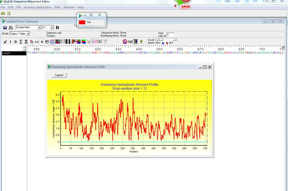This screenshot has width=288, height=191.
Task: Click the open file folder icon
Action: [x=3, y=13]
